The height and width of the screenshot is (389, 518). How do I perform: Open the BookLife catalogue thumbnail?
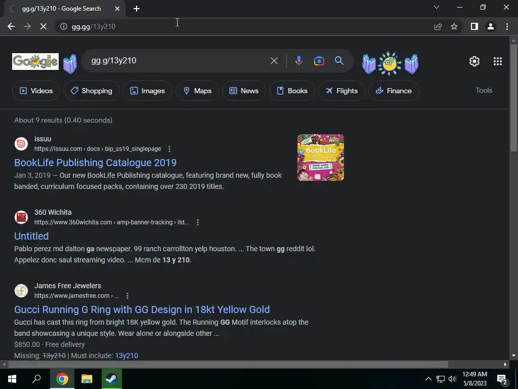tap(320, 158)
